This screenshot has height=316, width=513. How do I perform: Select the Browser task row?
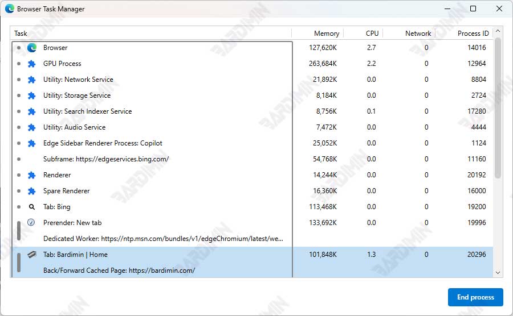[252, 48]
